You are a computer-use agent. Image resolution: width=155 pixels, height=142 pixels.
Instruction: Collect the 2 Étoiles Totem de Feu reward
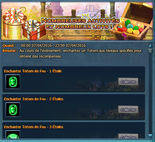(x=128, y=110)
